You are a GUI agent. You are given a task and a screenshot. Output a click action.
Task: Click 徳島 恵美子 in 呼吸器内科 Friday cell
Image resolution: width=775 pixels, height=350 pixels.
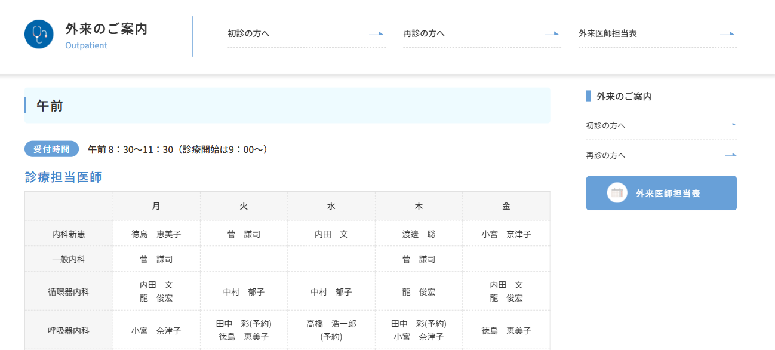[506, 330]
